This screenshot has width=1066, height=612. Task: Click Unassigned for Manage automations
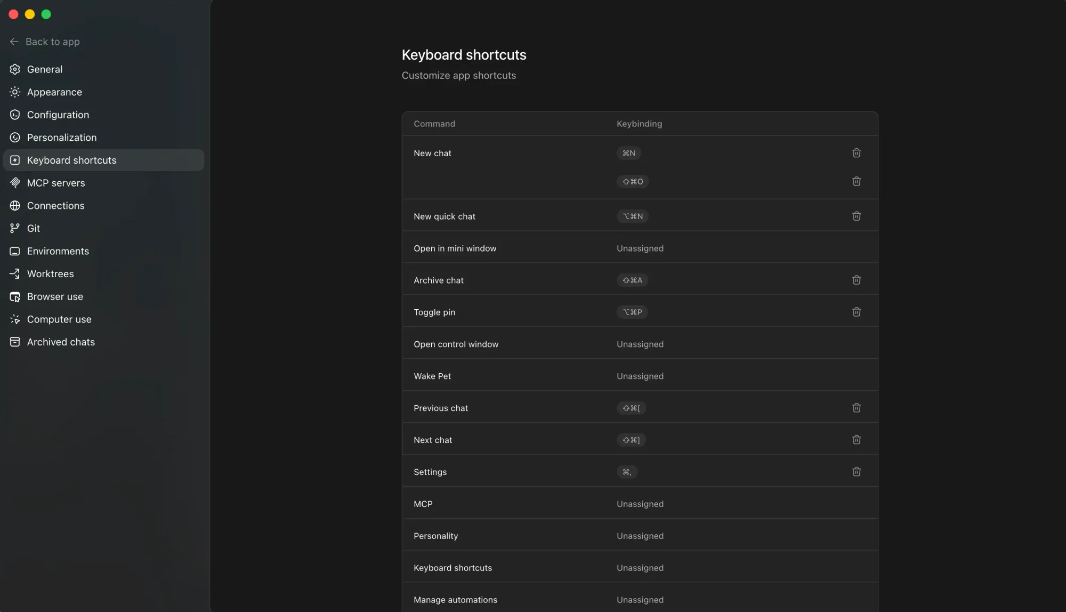click(640, 600)
